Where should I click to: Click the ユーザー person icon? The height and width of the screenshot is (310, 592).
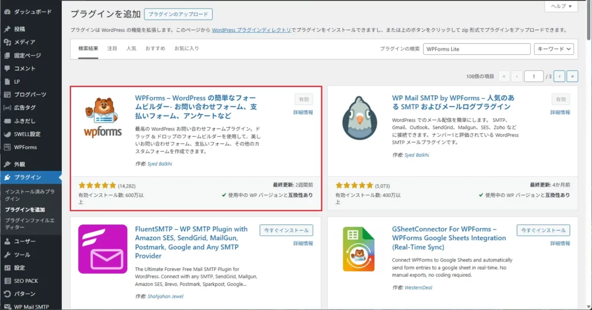7,241
